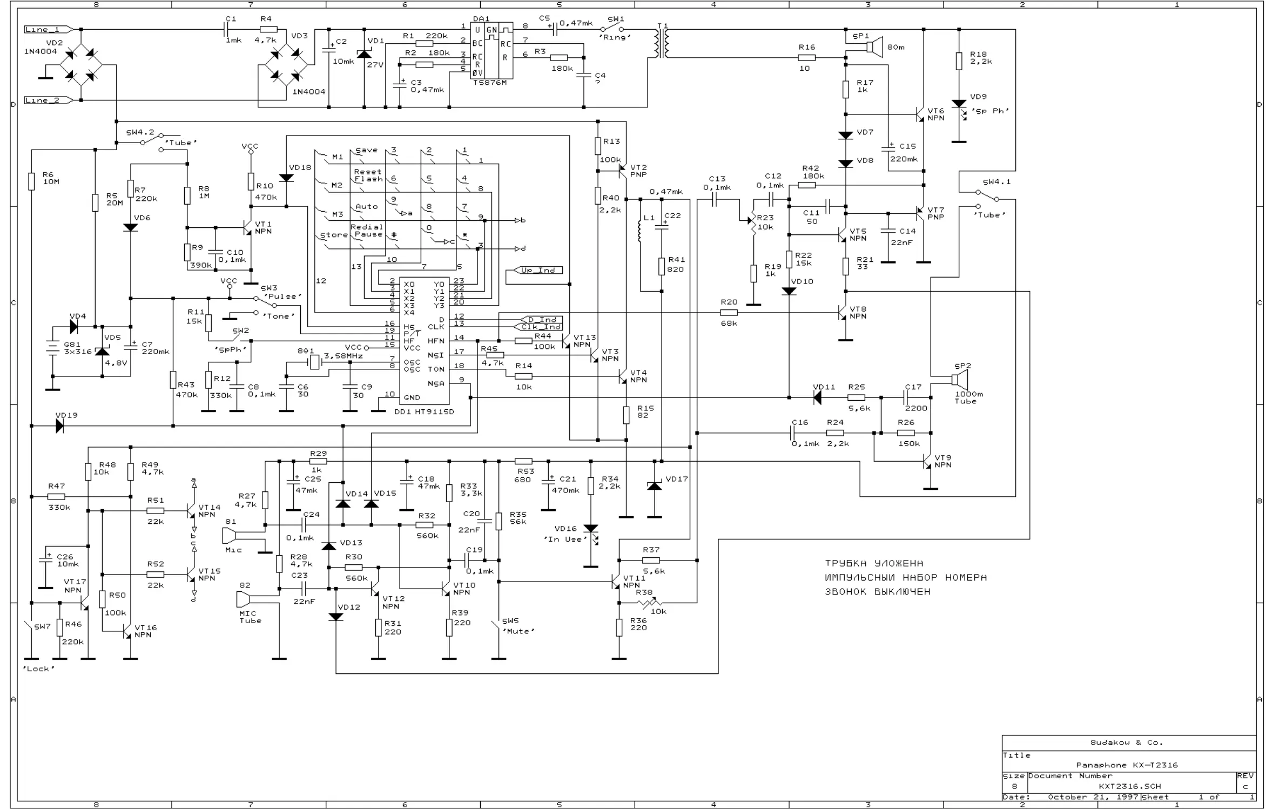
Task: Click the 'Budakow & Co.' title block text
Action: pos(1127,742)
